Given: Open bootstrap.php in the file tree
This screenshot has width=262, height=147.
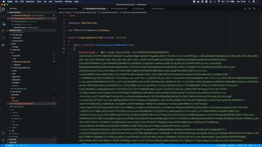Looking at the screenshot, I should (18, 107).
